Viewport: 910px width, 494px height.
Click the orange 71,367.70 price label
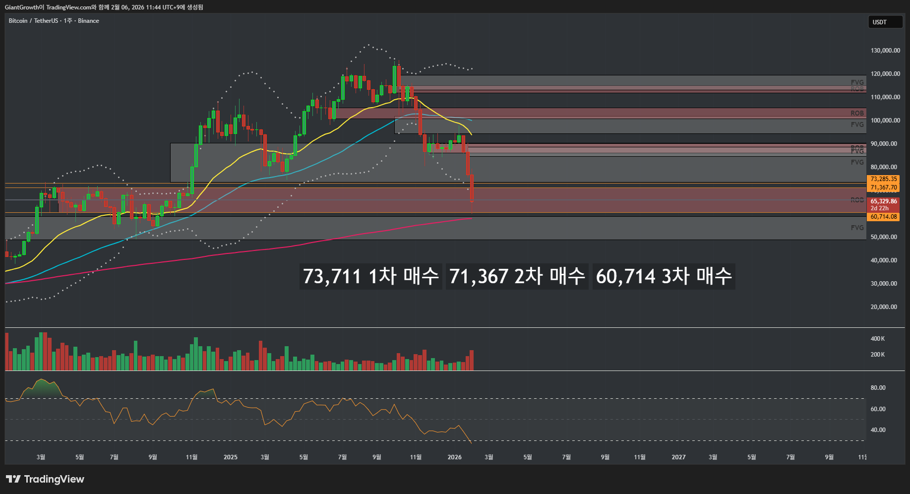(884, 187)
